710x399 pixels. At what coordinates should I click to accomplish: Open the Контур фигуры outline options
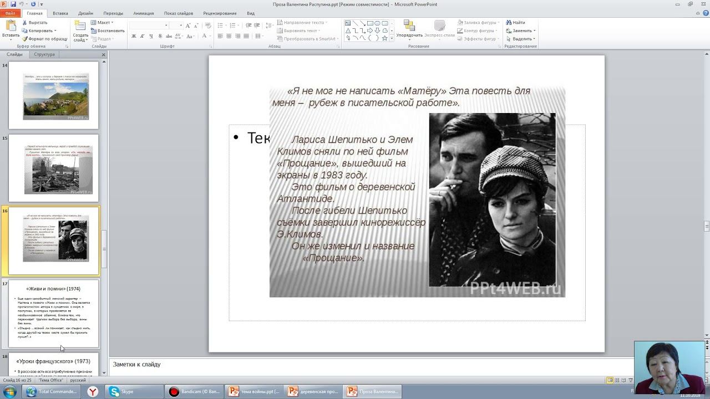pos(477,31)
